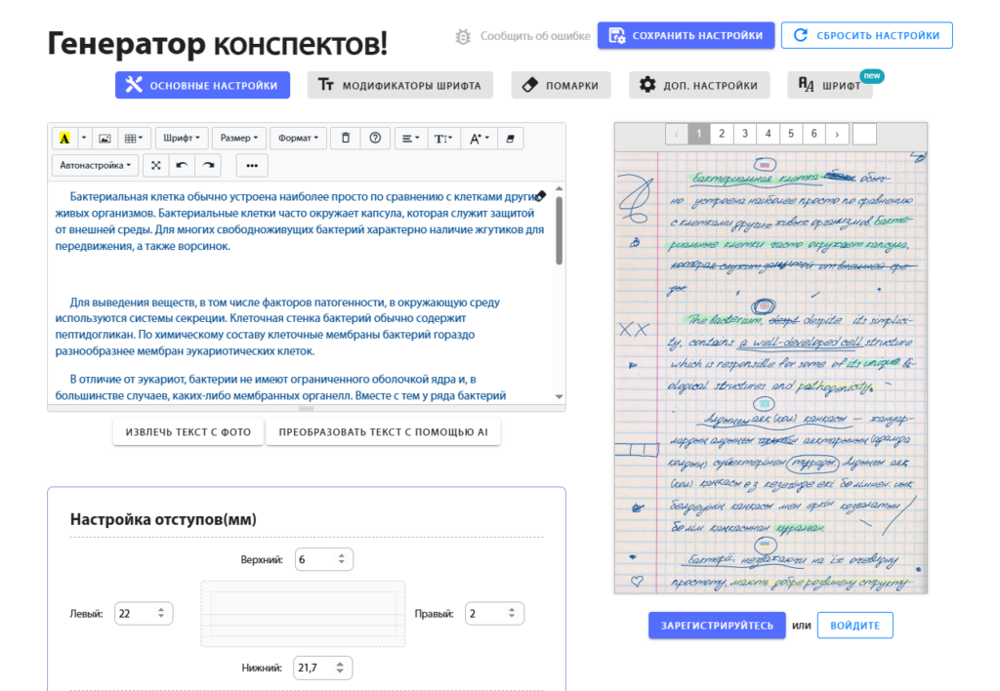Click the margin layout preview box
This screenshot has height=691, width=1000.
[303, 614]
